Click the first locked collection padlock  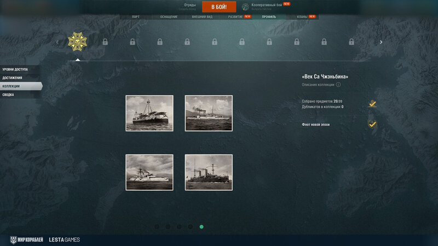click(x=105, y=42)
